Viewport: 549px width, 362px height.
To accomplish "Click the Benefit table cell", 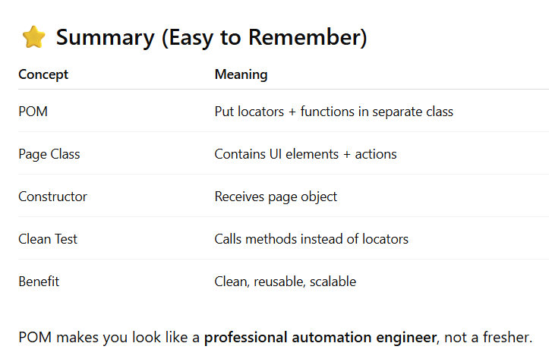I will (39, 282).
